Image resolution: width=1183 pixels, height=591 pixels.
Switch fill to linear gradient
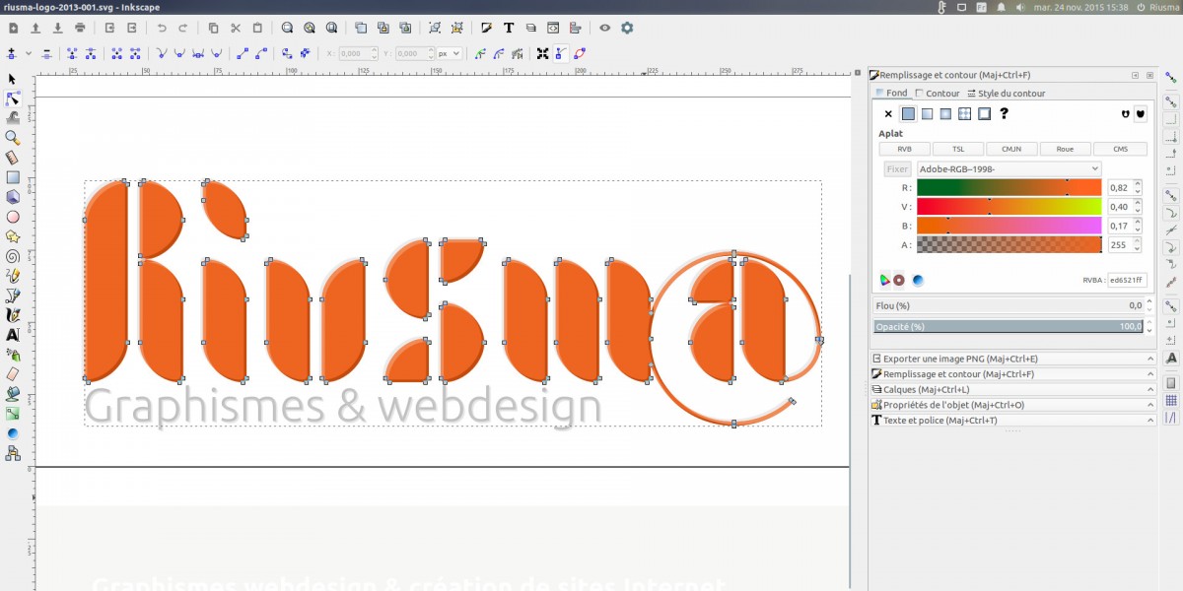(927, 114)
